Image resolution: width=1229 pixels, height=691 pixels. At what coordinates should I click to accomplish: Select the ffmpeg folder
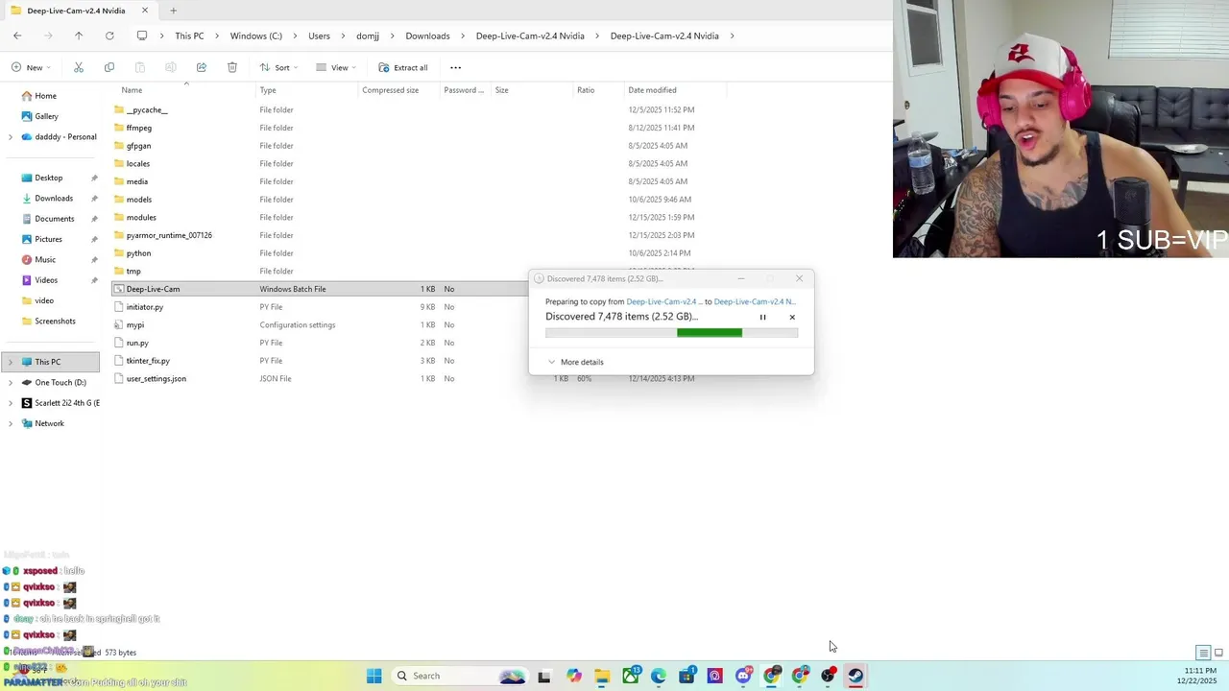click(x=139, y=128)
